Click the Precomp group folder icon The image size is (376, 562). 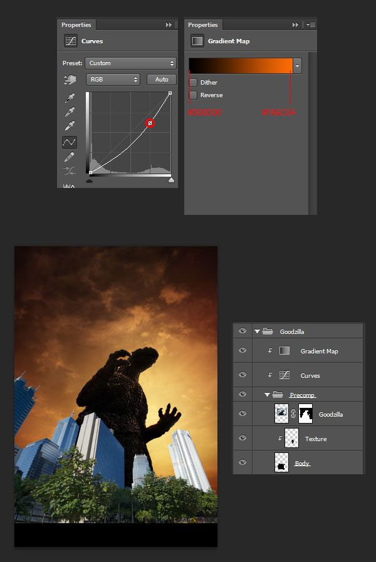[278, 394]
